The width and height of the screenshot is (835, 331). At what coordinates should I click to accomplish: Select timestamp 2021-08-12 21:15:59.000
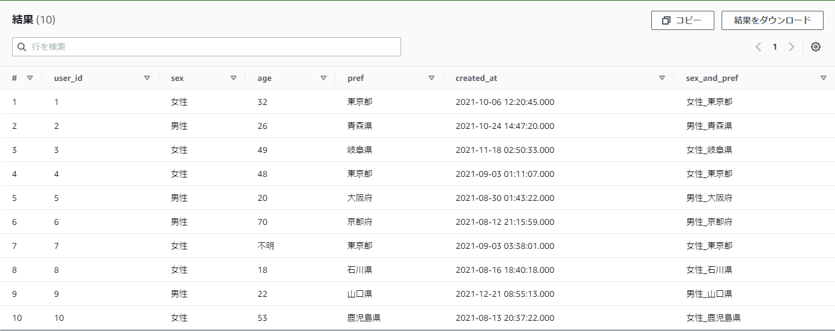[x=505, y=222]
